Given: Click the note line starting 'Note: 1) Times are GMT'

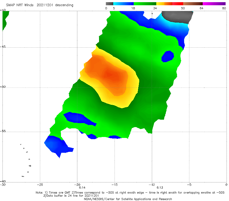Looking at the screenshot, I should pyautogui.click(x=130, y=193).
